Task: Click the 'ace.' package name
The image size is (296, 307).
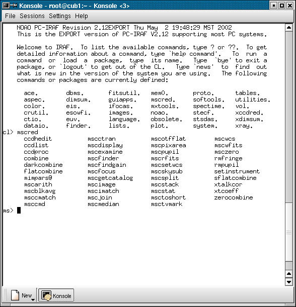Action: [x=31, y=93]
